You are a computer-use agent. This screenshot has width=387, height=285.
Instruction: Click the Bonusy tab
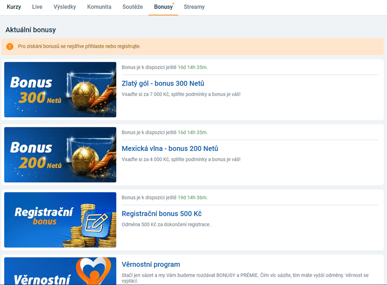tap(163, 7)
